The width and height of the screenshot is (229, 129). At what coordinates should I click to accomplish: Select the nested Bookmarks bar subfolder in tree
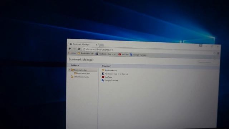click(x=82, y=73)
